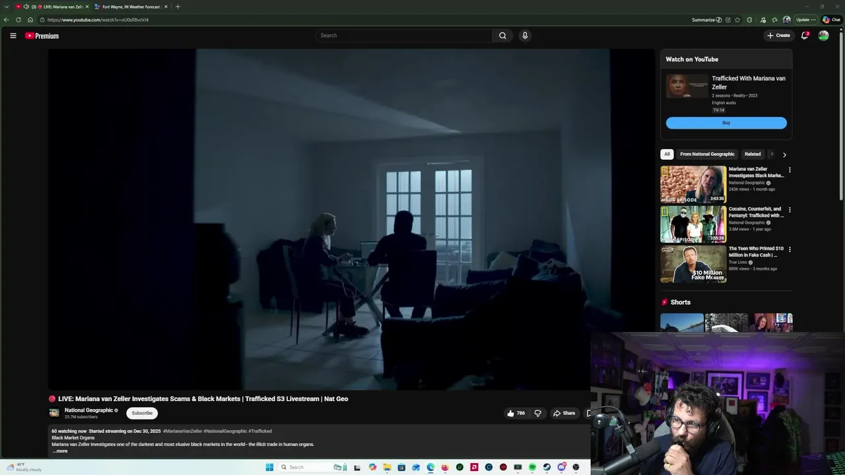845x475 pixels.
Task: Open Trafficked With Mariana van Zeller poster
Action: [x=687, y=86]
